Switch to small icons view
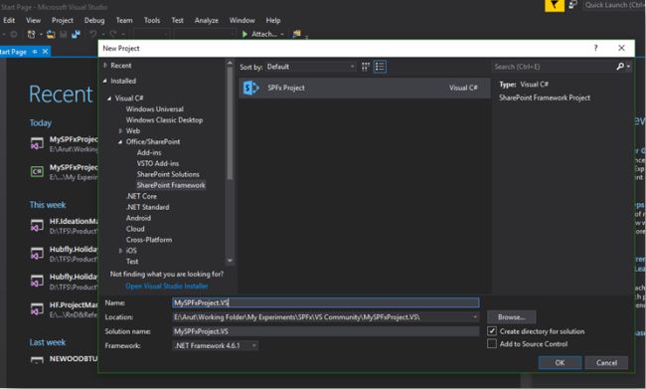The height and width of the screenshot is (389, 646). (366, 67)
